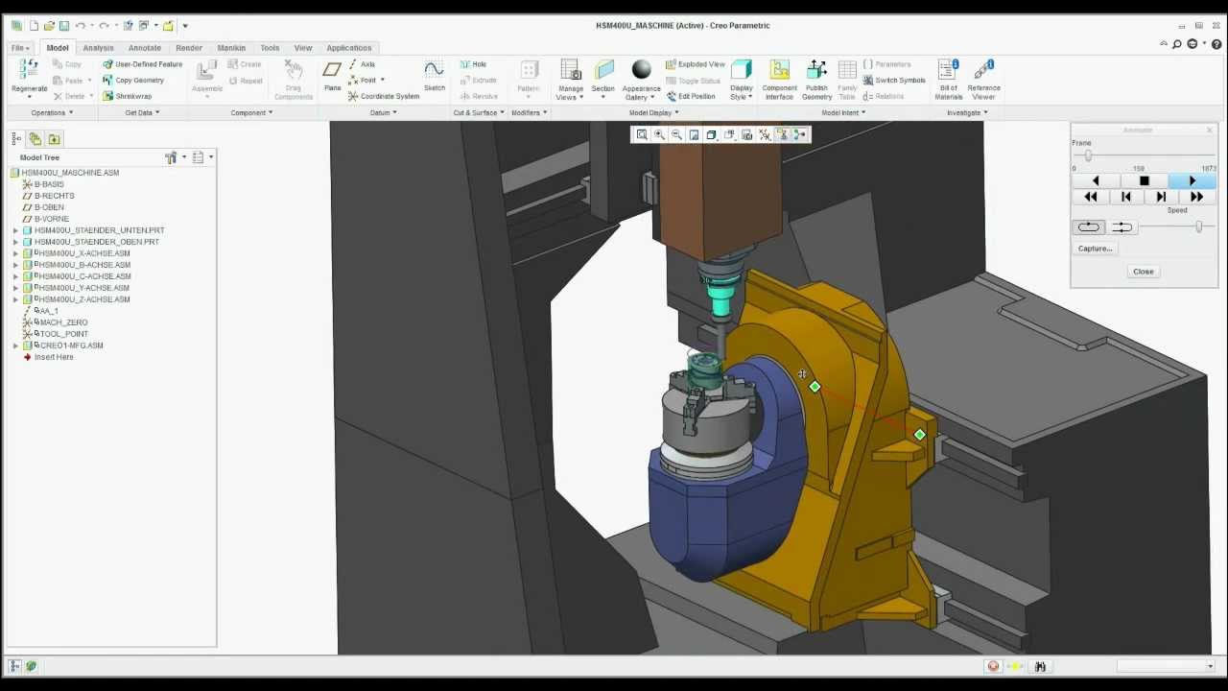
Task: Select the Axis datum tool
Action: pyautogui.click(x=362, y=64)
